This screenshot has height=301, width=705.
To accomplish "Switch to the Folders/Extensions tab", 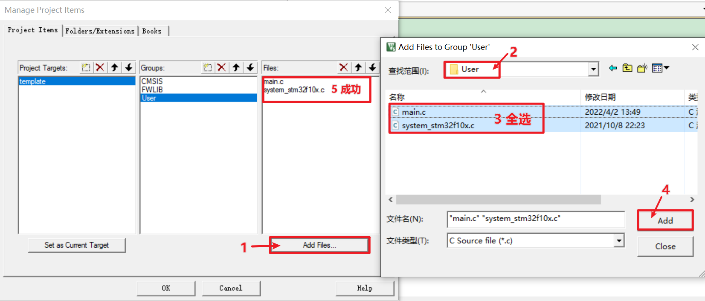I will 100,31.
